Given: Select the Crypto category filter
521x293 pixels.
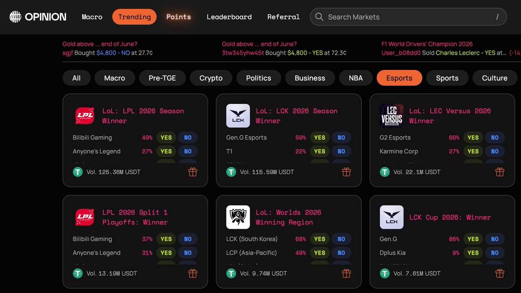Looking at the screenshot, I should (211, 78).
